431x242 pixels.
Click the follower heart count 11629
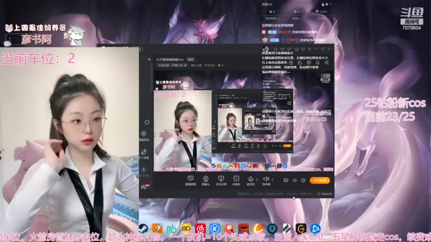point(321,12)
